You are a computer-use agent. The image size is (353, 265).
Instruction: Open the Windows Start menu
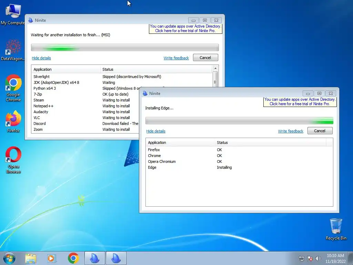click(9, 258)
